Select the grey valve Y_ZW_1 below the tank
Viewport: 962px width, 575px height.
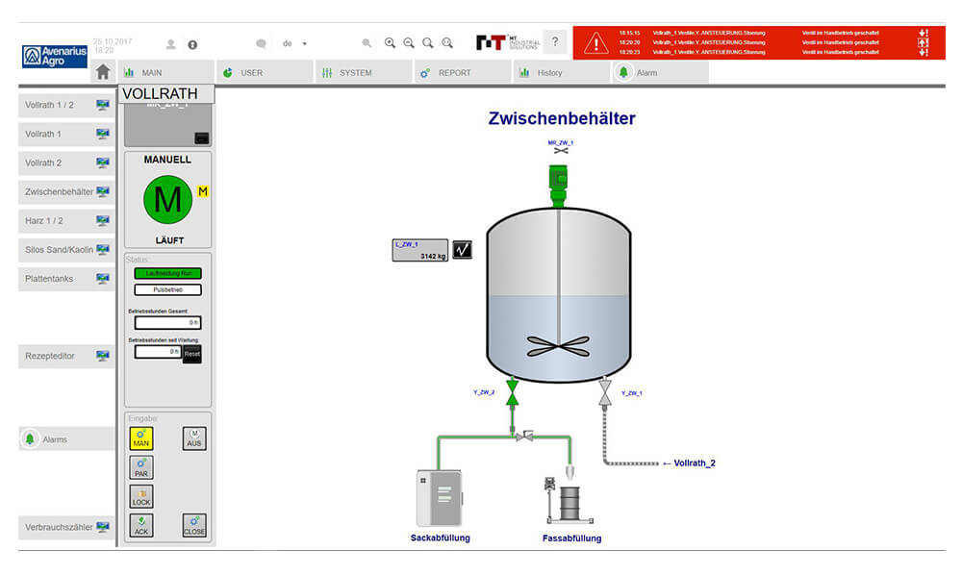point(605,393)
